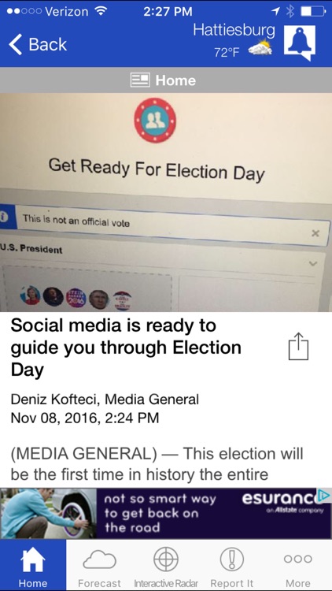The image size is (332, 591).
Task: Tap the alert bell notification icon
Action: 300,43
